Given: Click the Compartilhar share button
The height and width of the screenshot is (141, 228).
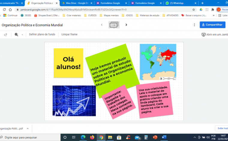Looking at the screenshot, I should click(x=212, y=25).
